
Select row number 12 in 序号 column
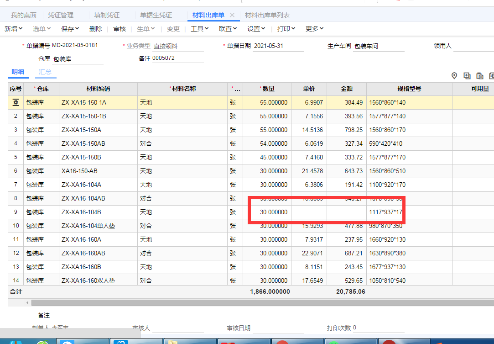(x=16, y=253)
